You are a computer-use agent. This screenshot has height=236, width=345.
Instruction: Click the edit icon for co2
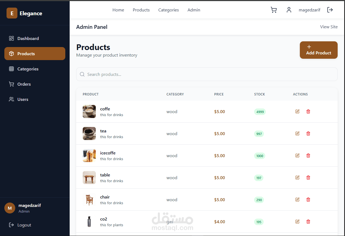[x=297, y=222]
